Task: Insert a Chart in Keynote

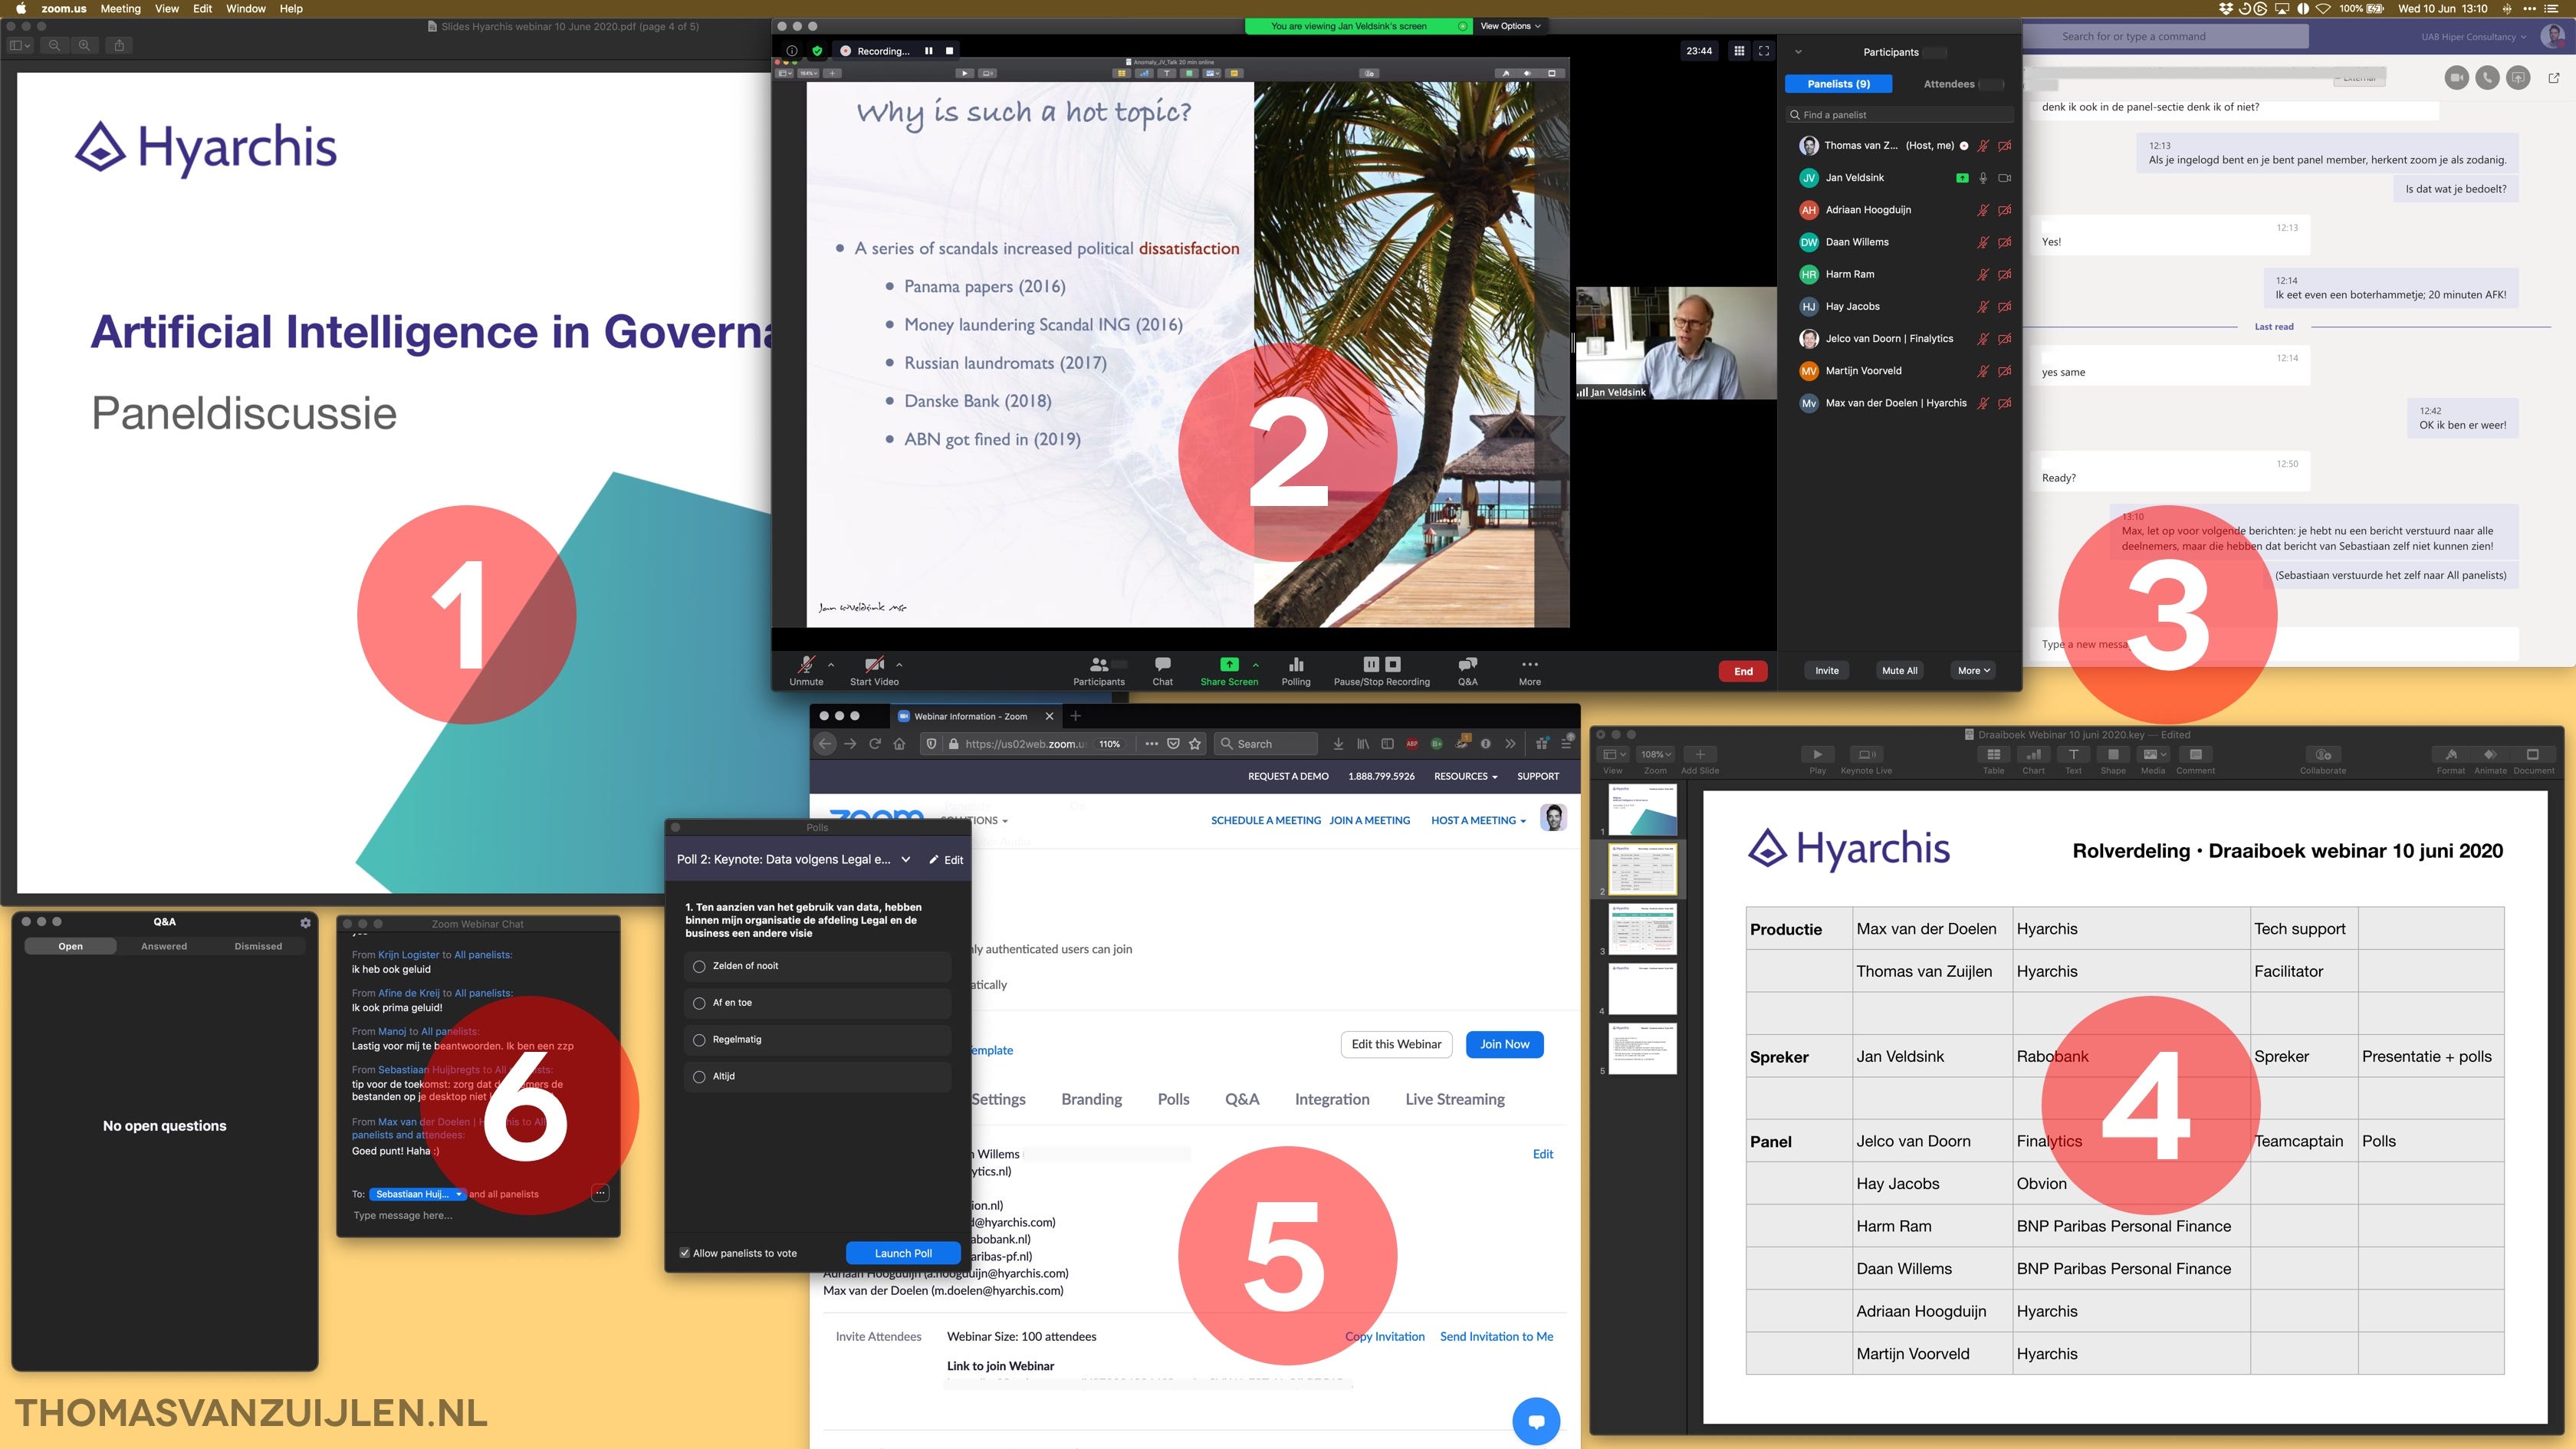Action: pyautogui.click(x=2033, y=755)
